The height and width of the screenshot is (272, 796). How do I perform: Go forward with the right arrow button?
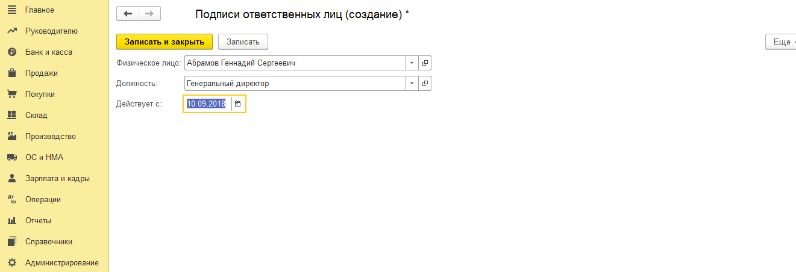[x=150, y=14]
